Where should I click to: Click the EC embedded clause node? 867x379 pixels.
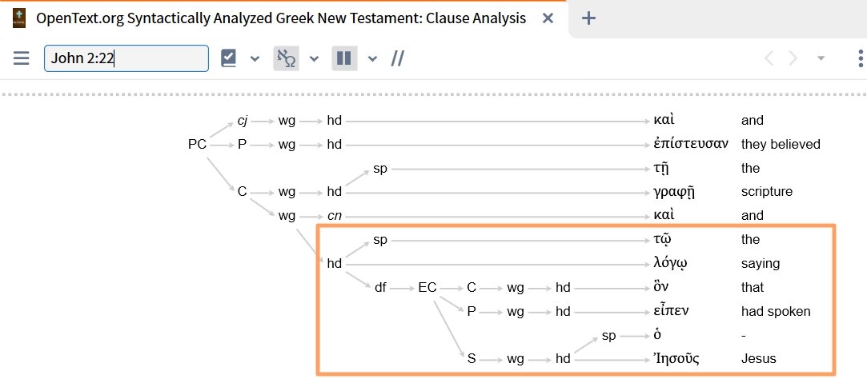coord(427,287)
